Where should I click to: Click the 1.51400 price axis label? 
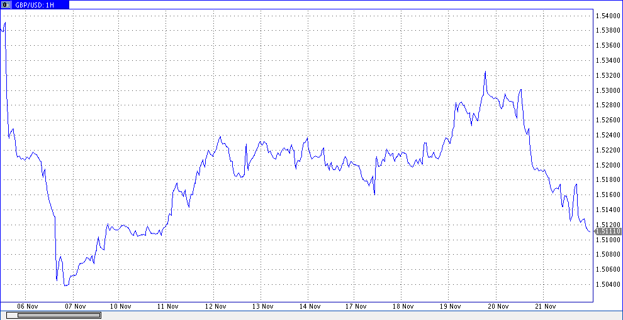coord(608,210)
